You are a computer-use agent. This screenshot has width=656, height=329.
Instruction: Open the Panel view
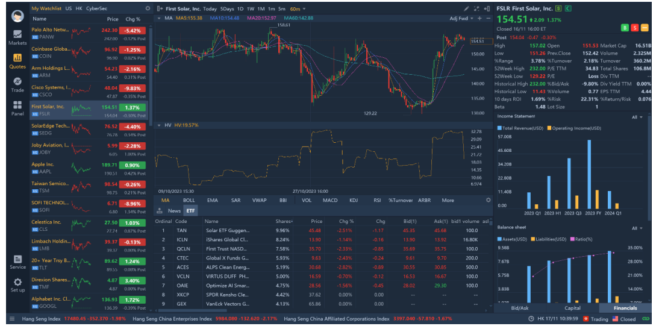tap(17, 108)
